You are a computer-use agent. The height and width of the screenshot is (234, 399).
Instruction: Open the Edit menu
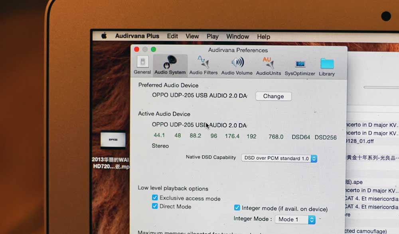coord(172,36)
